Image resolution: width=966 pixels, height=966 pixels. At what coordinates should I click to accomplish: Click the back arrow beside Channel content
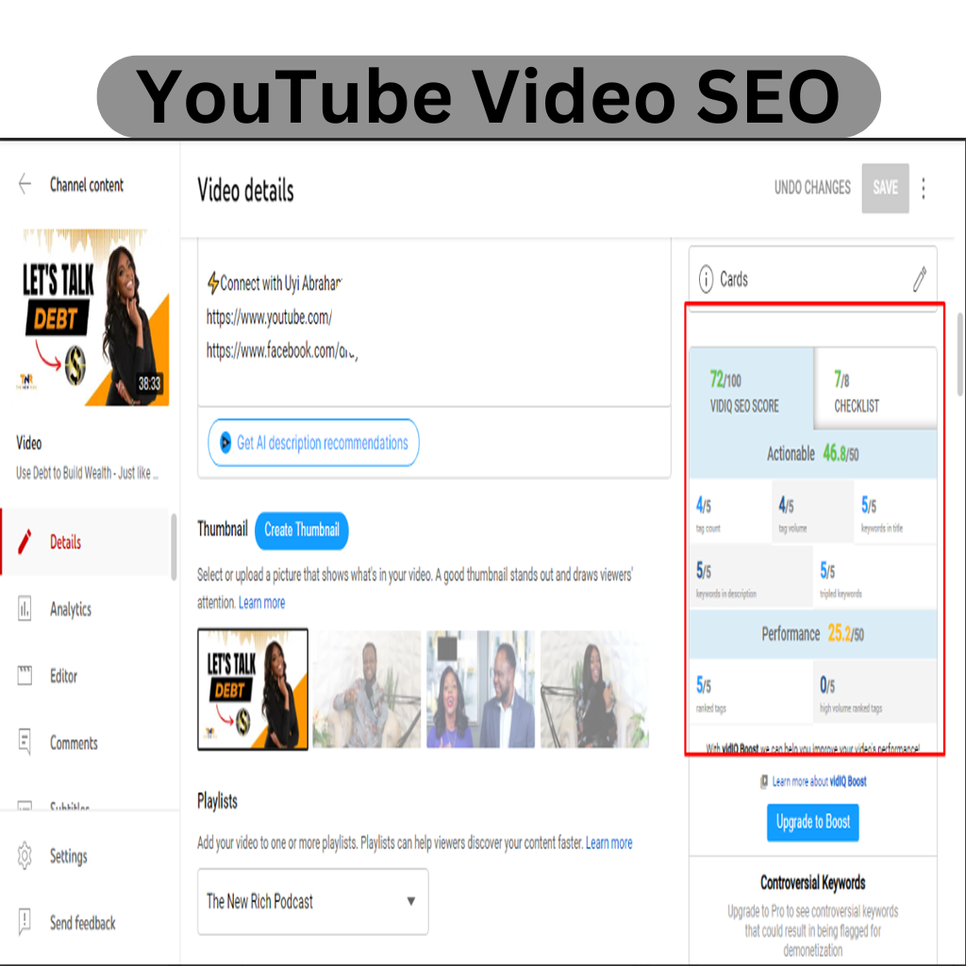pos(25,184)
